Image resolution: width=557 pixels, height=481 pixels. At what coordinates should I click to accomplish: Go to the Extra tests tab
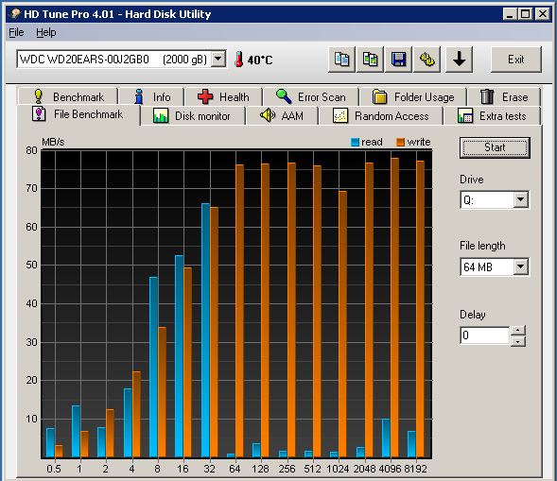tap(492, 116)
